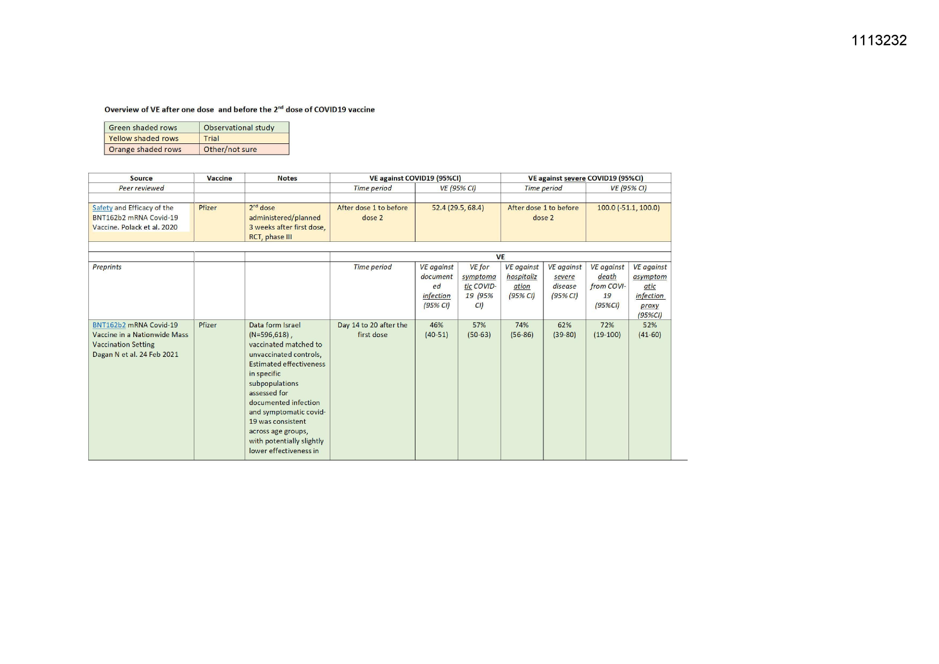
Task: Click the "Day 14 to 20" time period cell
Action: tap(372, 330)
